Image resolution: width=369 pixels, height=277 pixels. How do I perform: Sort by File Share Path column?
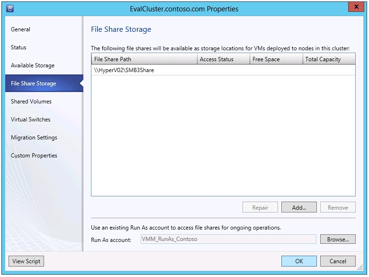pos(144,59)
